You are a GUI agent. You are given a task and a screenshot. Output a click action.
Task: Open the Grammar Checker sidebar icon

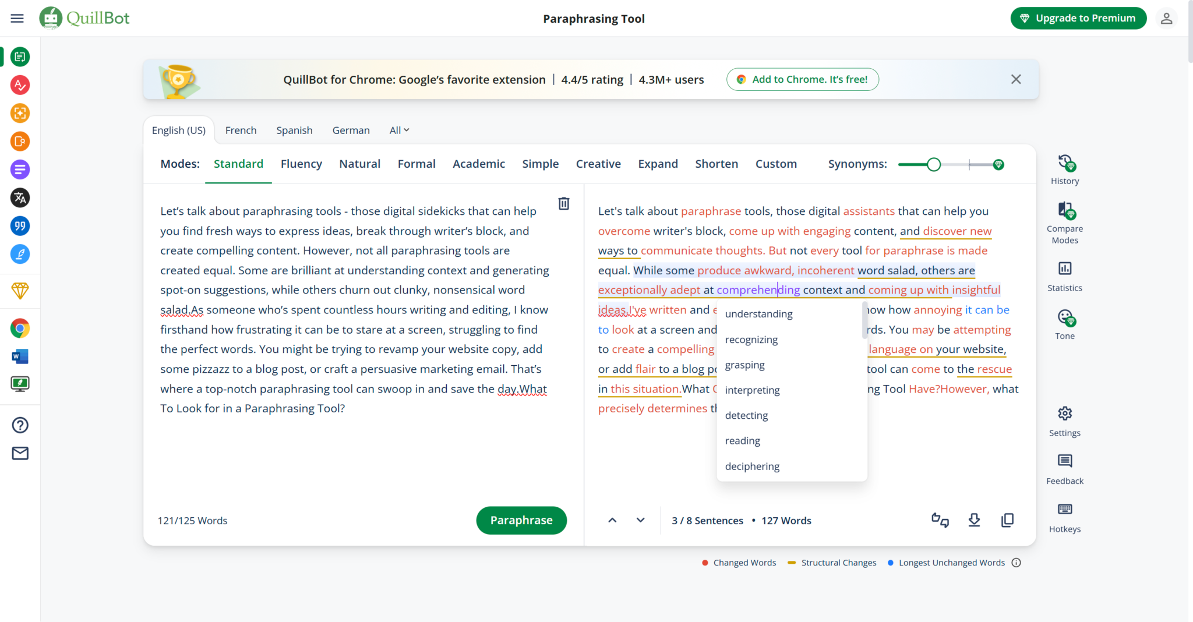click(x=20, y=85)
